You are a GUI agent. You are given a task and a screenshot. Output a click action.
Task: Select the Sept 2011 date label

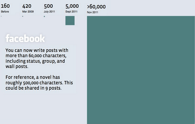[71, 12]
